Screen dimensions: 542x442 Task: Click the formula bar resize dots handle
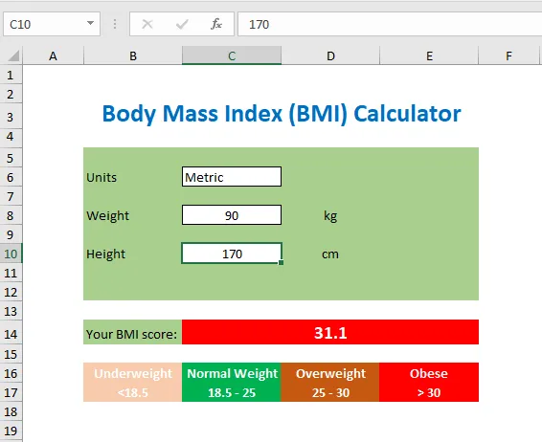pyautogui.click(x=115, y=24)
